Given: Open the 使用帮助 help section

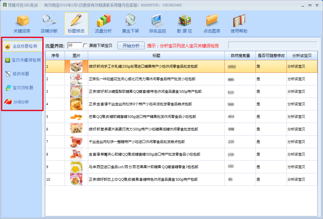Looking at the screenshot, I should point(239,23).
